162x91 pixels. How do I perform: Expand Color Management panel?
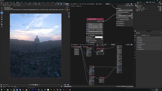click(141, 49)
